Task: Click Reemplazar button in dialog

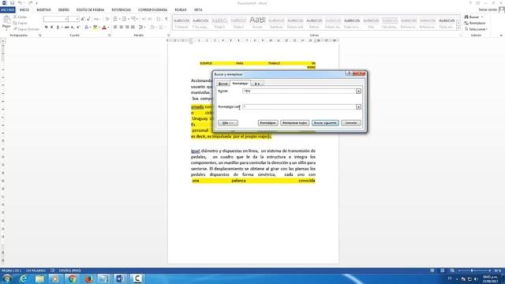Action: 268,123
